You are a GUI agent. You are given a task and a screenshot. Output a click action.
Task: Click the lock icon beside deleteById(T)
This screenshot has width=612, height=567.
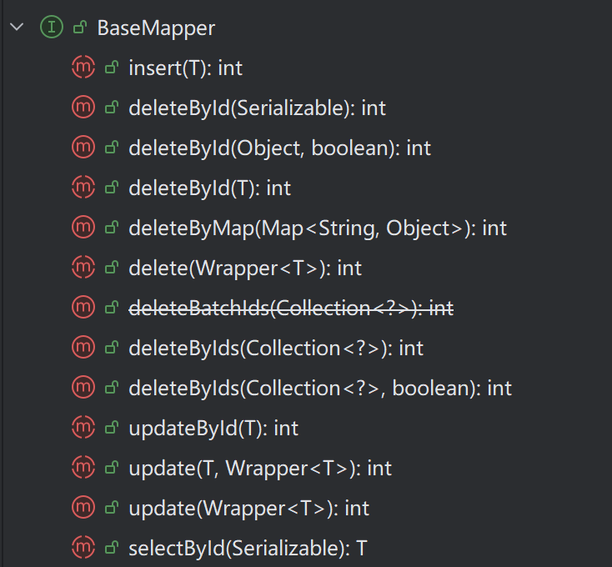[x=111, y=188]
